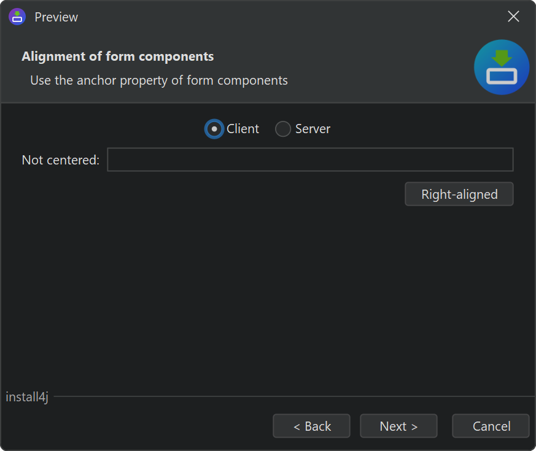Click the "Use the anchor property" subtitle
Image resolution: width=536 pixels, height=451 pixels.
click(x=158, y=80)
